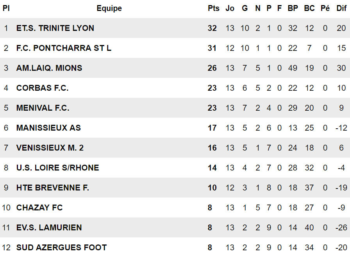Click the Pl column header
Image resolution: width=350 pixels, height=255 pixels.
[6, 8]
